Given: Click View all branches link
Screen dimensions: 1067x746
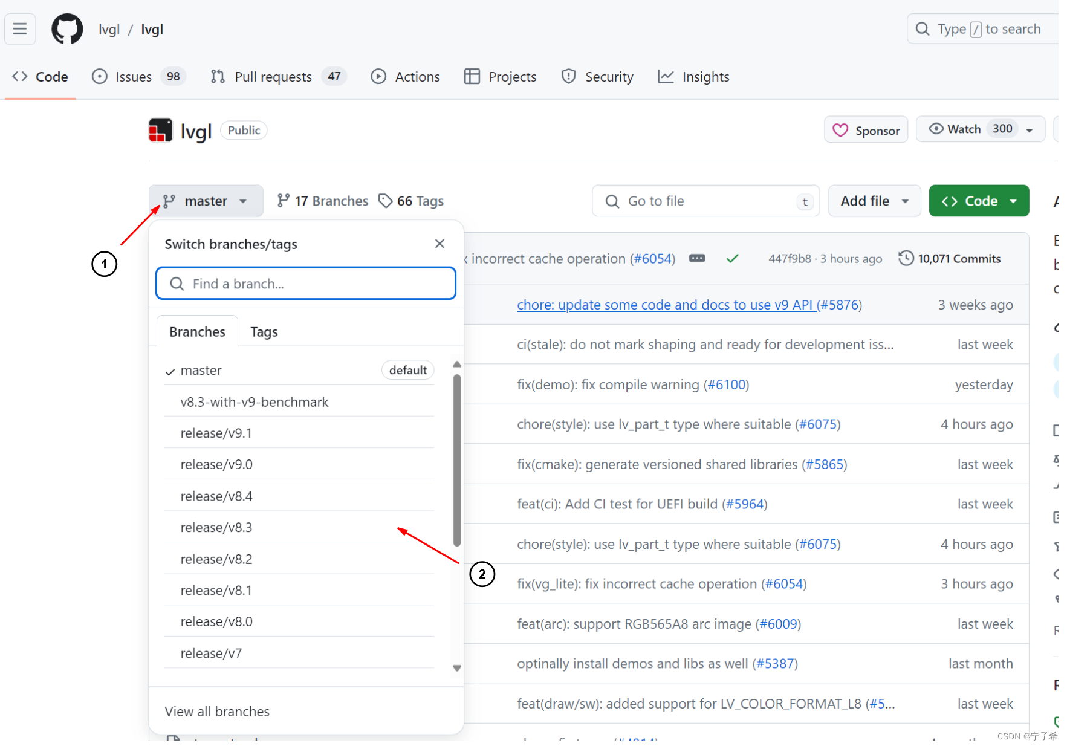Looking at the screenshot, I should (x=217, y=712).
